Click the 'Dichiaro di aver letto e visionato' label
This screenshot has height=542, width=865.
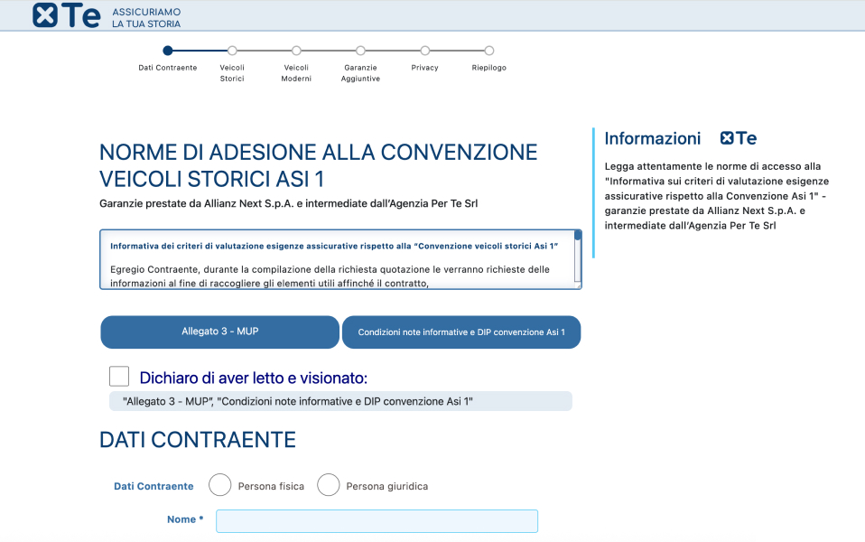click(x=253, y=378)
